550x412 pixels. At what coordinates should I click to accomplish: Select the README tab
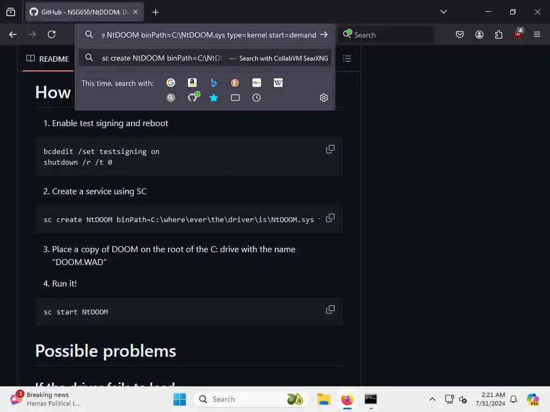click(48, 59)
